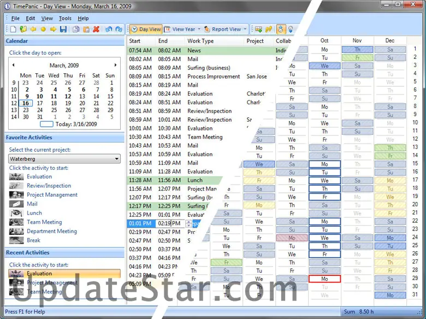The image size is (426, 319).
Task: Start the Review/Inspection activity link
Action: [49, 186]
